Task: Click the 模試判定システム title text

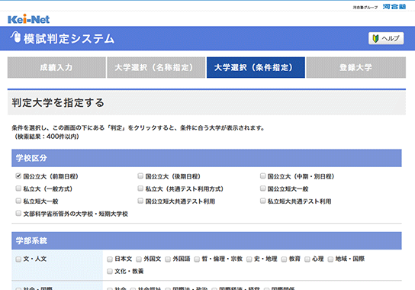Action: click(69, 39)
